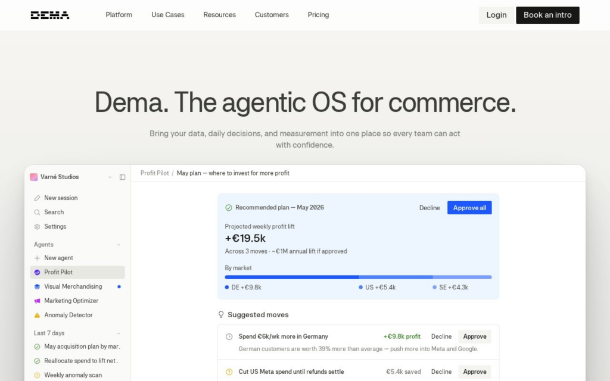Click the Spend €6k/wk more in Germany title
The image size is (610, 381).
(283, 337)
